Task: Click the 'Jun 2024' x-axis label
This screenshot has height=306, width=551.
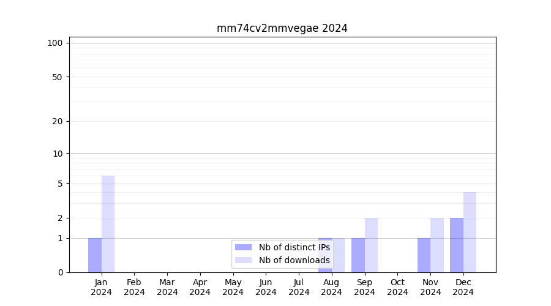Action: pyautogui.click(x=266, y=287)
